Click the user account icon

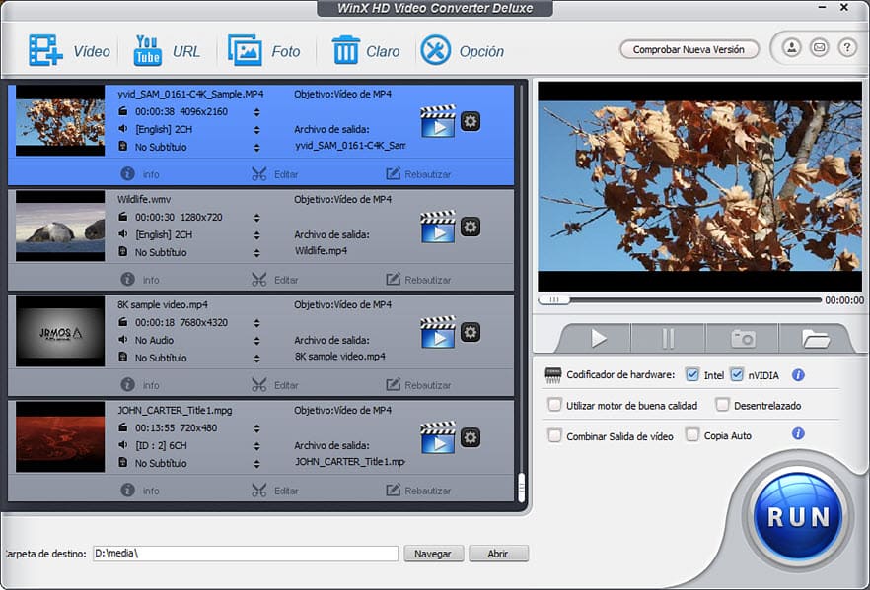(792, 48)
